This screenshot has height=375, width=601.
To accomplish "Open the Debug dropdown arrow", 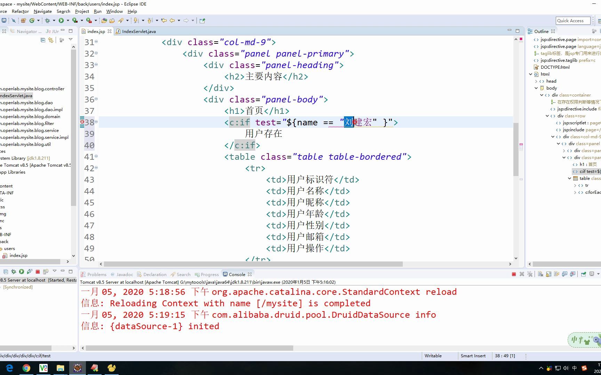I will (54, 20).
